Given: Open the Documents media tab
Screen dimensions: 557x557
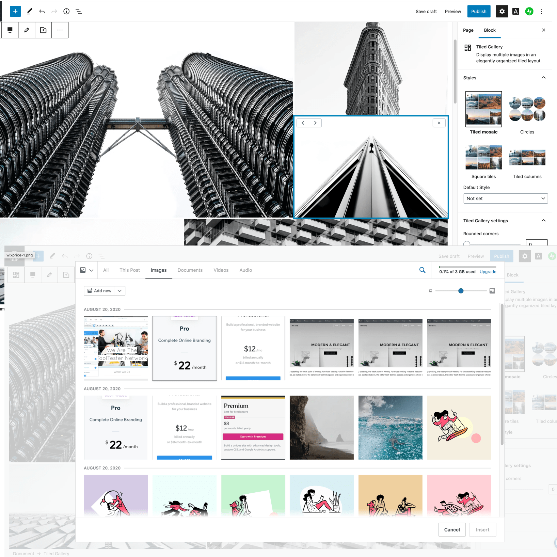Looking at the screenshot, I should point(190,270).
